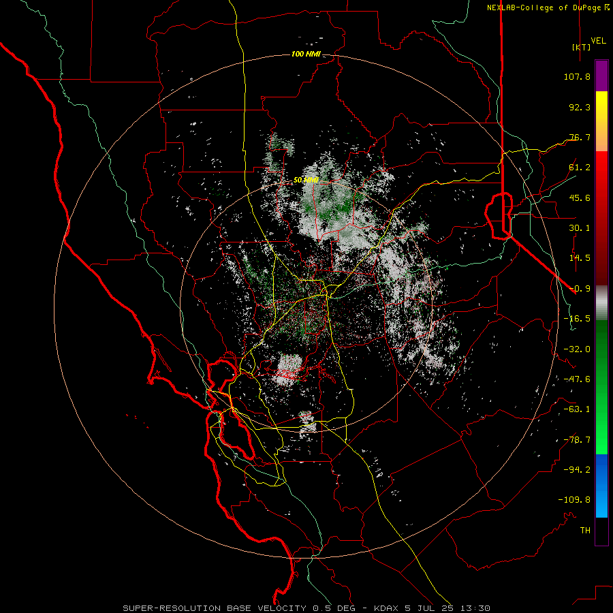Click the TH label in the legend
This screenshot has height=613, width=613.
pyautogui.click(x=585, y=531)
